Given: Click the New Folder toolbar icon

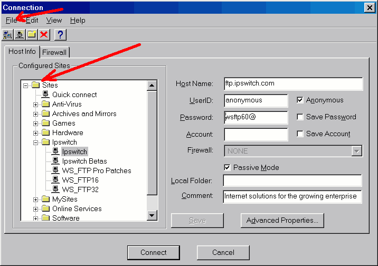Looking at the screenshot, I should 32,35.
